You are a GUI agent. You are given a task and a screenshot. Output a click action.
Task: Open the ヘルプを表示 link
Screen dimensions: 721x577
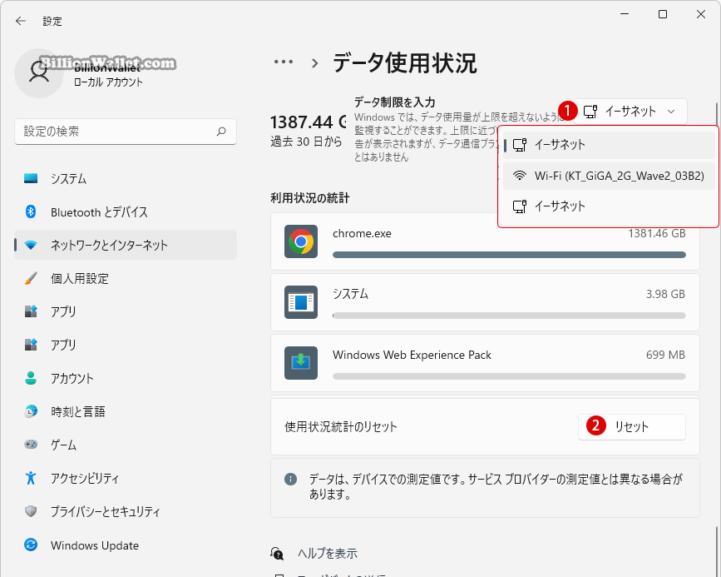(x=328, y=554)
